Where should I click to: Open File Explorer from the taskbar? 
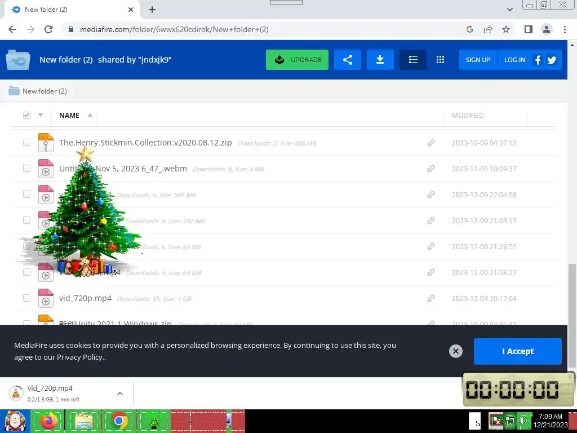pos(83,421)
